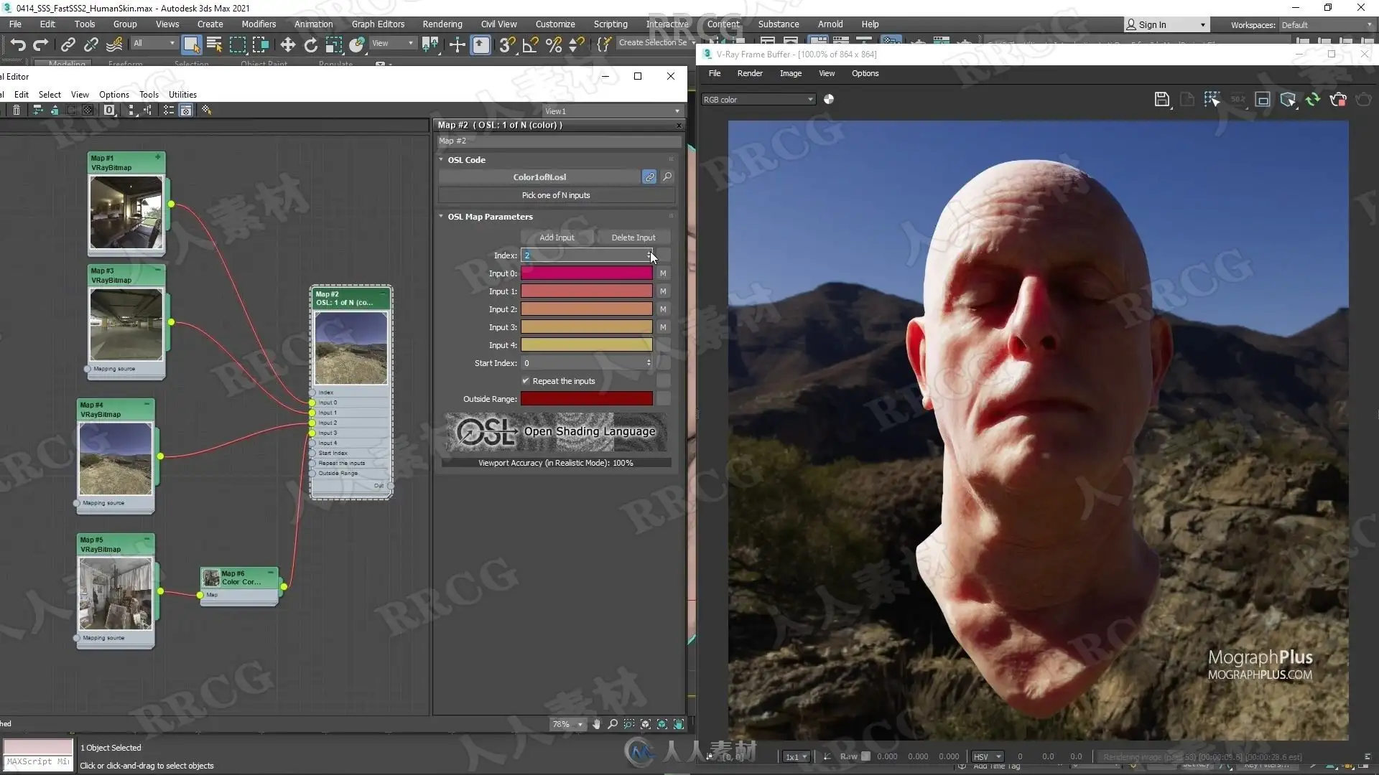
Task: Click the Outside Range dark red swatch
Action: tap(586, 399)
